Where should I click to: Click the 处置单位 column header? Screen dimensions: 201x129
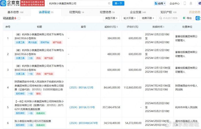point(187,27)
